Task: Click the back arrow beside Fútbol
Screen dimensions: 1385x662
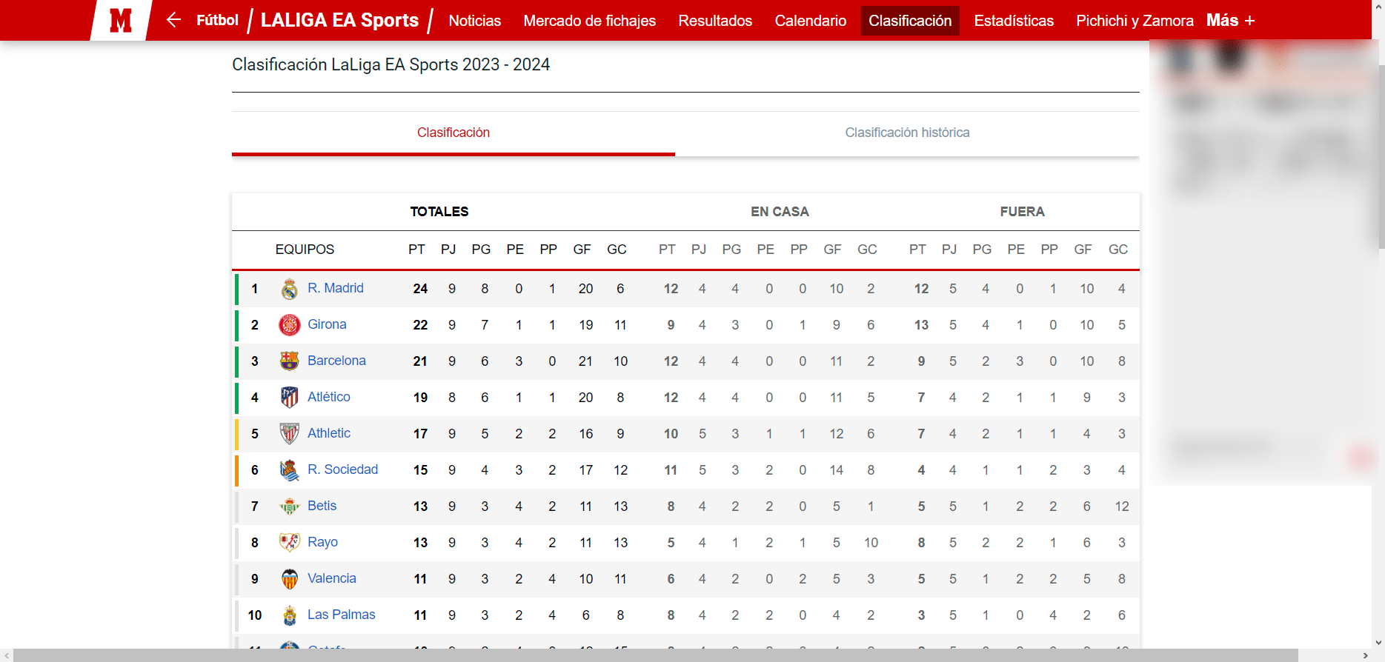Action: click(173, 20)
